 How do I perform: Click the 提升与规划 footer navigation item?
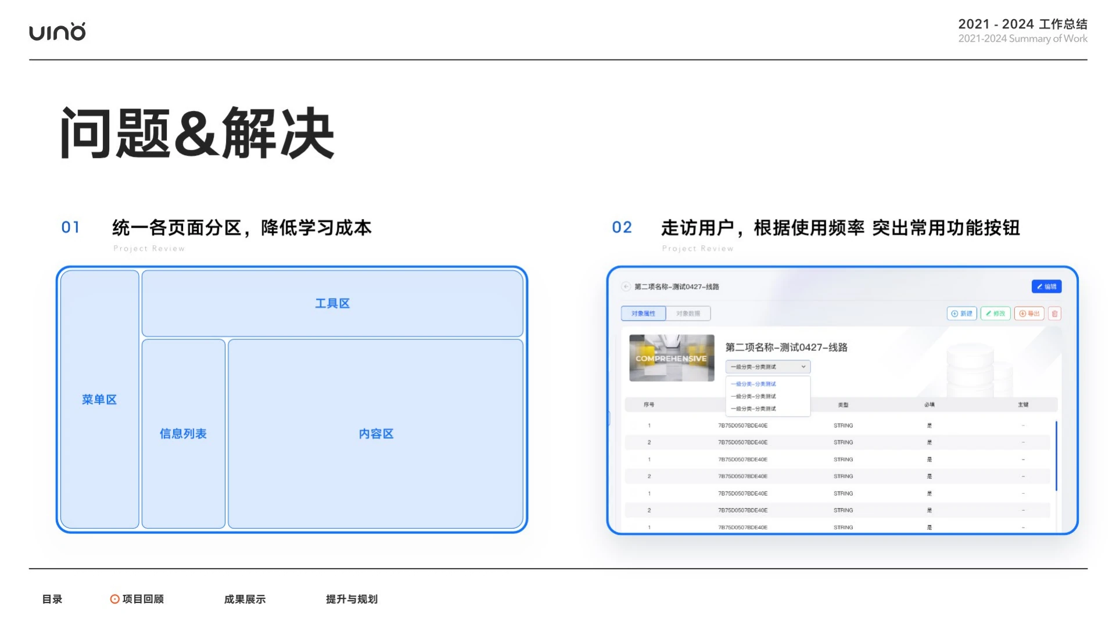tap(351, 599)
